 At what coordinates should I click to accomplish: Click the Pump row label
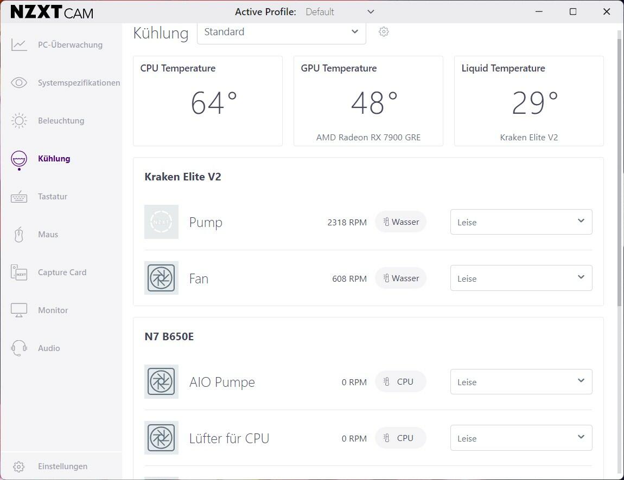[206, 222]
